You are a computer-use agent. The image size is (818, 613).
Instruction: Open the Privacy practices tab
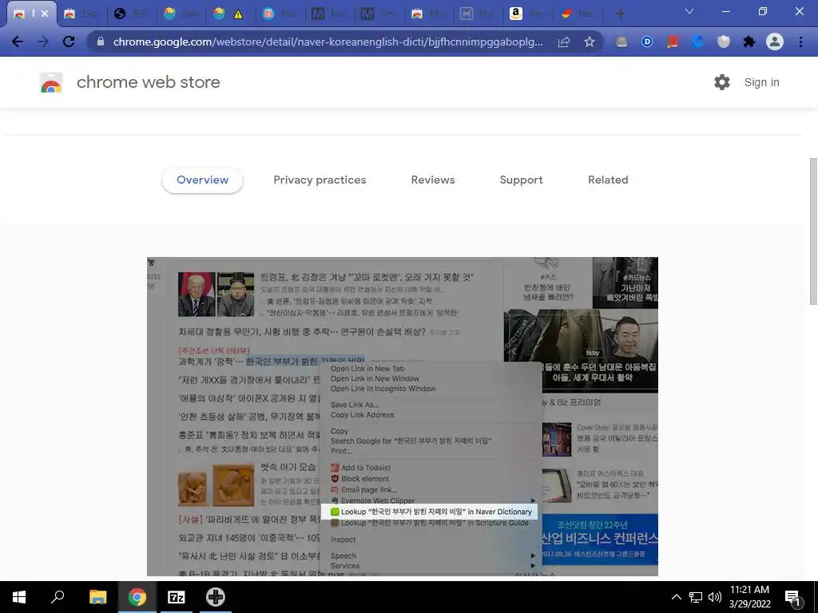pyautogui.click(x=320, y=180)
